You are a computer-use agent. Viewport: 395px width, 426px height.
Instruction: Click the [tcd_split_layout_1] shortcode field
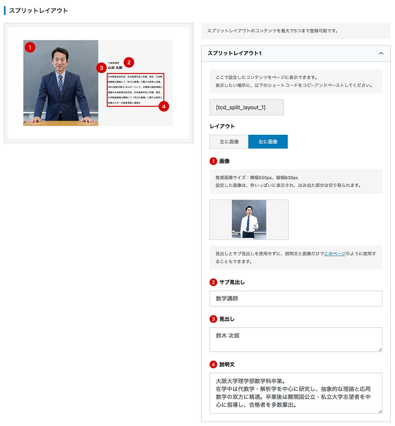coord(246,107)
